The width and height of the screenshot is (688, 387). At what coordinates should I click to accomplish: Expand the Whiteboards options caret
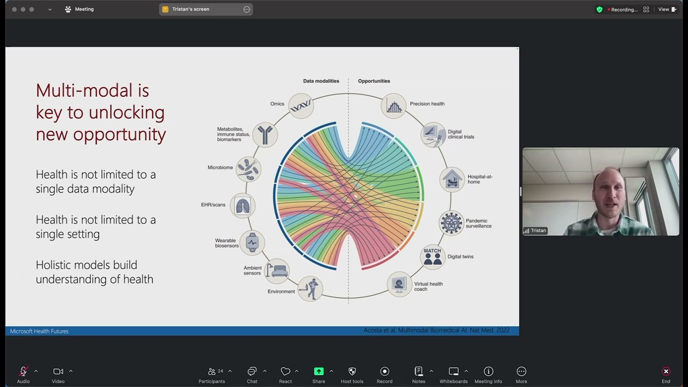(x=466, y=371)
